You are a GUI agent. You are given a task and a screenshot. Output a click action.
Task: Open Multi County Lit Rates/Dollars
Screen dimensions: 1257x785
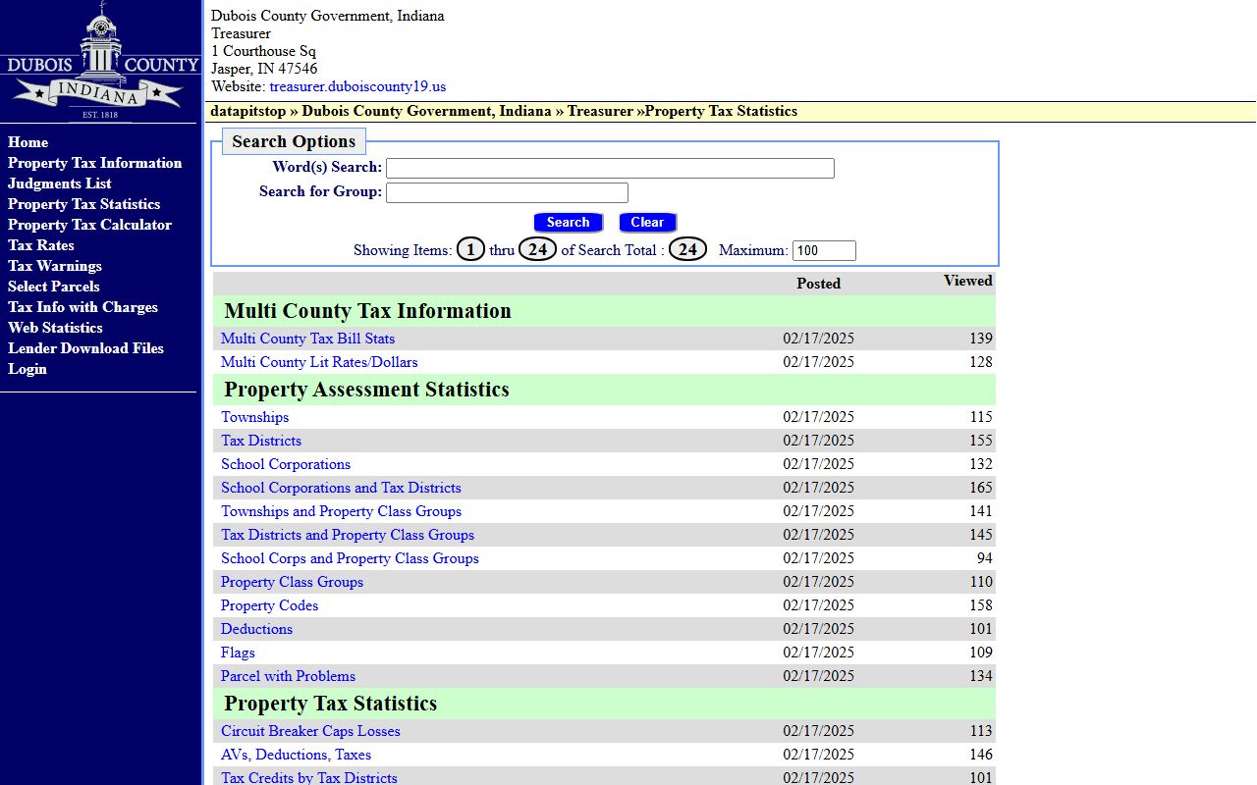pyautogui.click(x=319, y=362)
